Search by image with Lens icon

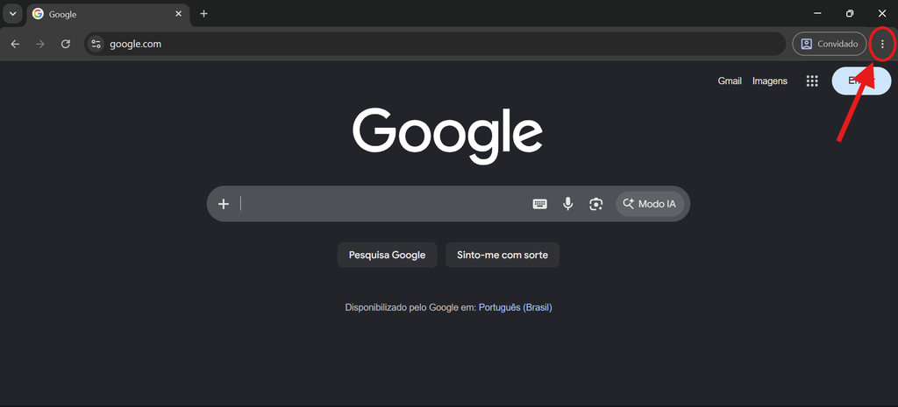595,203
